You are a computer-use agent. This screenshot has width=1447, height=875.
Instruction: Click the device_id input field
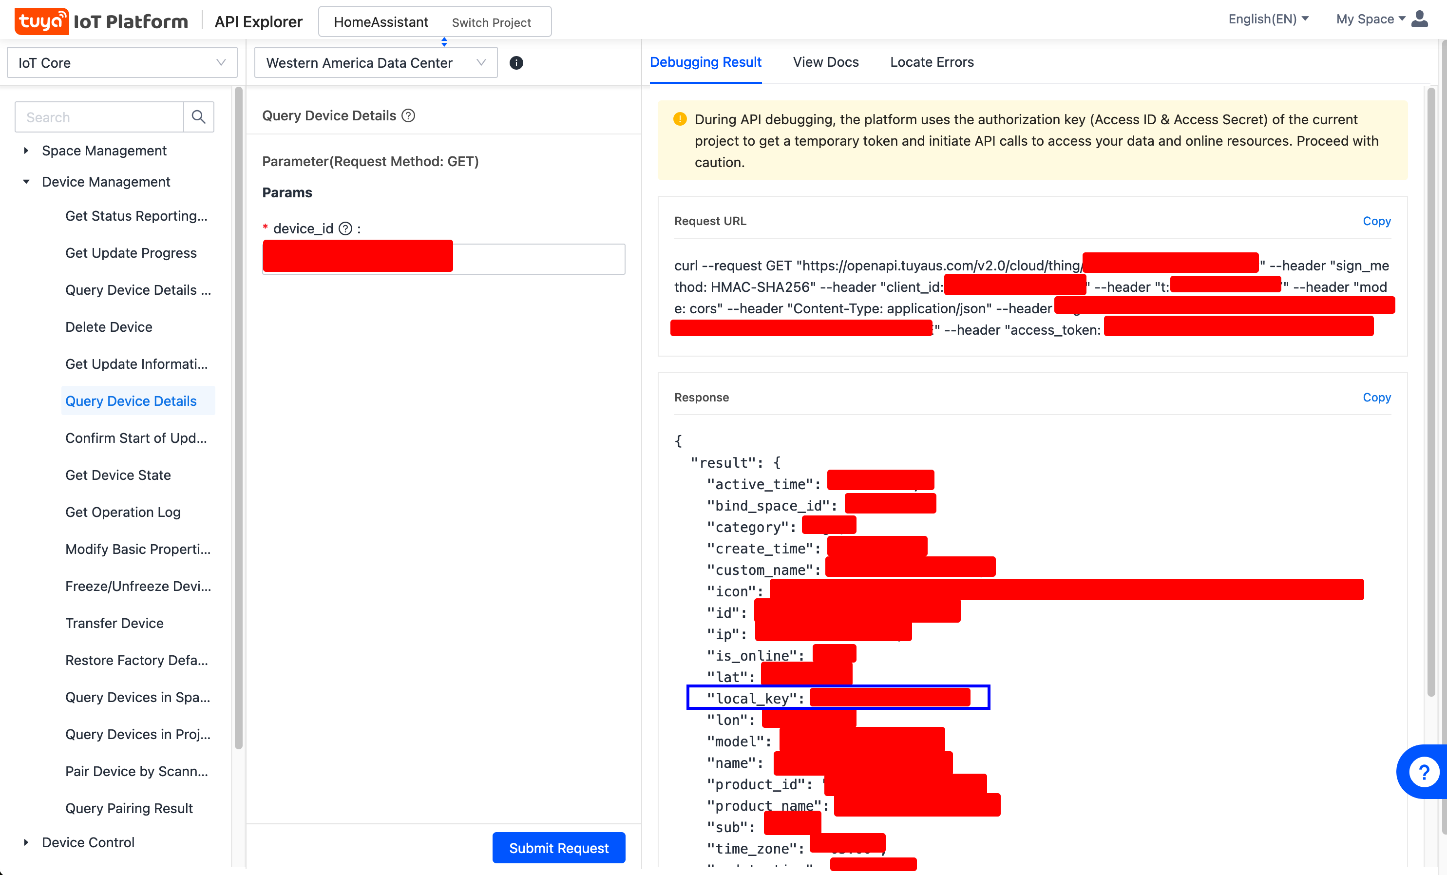(x=444, y=259)
